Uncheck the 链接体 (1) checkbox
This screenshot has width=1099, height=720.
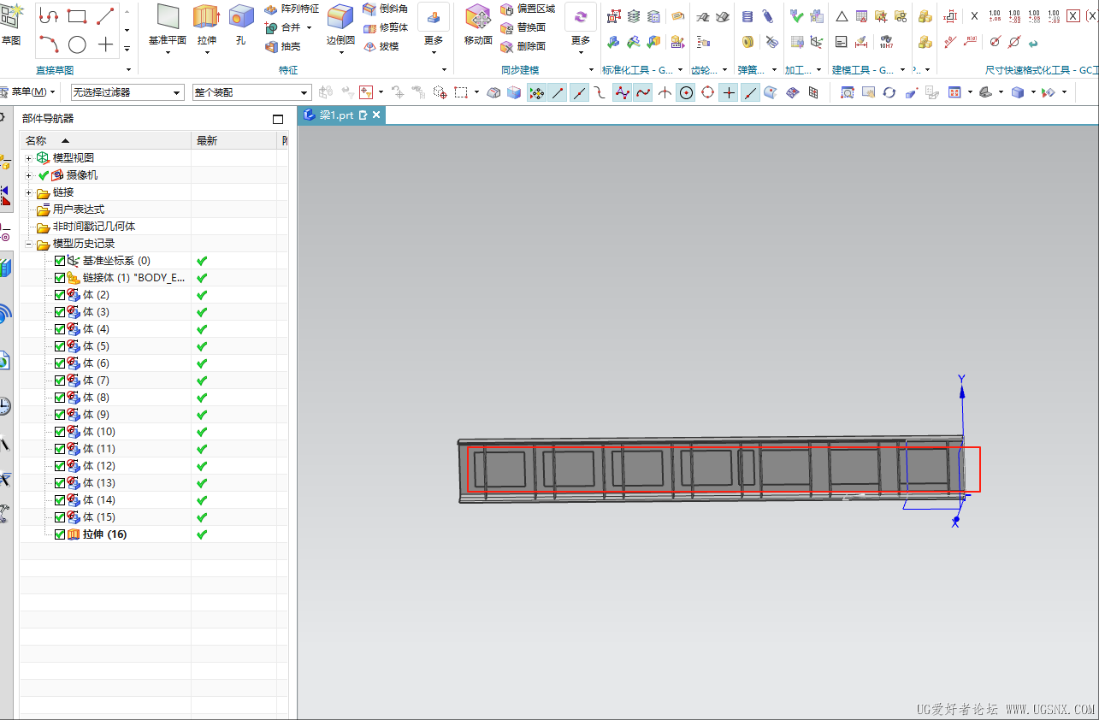pos(60,278)
